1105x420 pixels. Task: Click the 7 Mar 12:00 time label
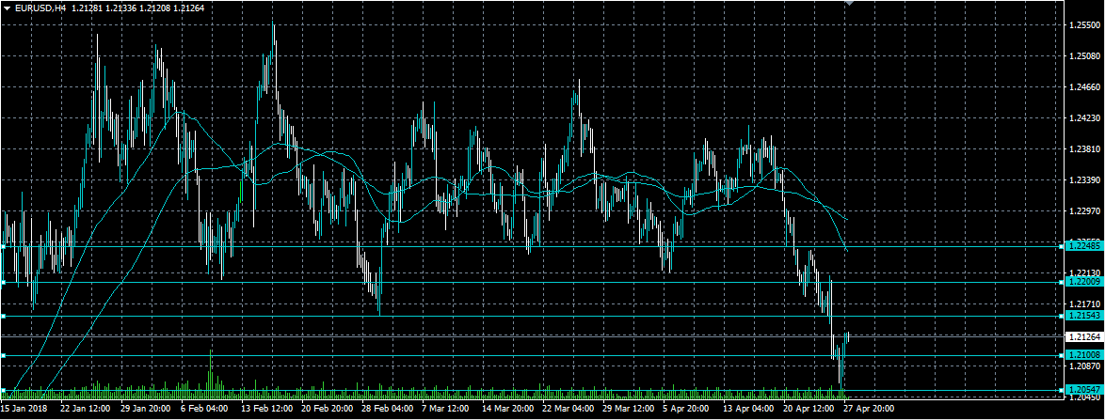444,408
